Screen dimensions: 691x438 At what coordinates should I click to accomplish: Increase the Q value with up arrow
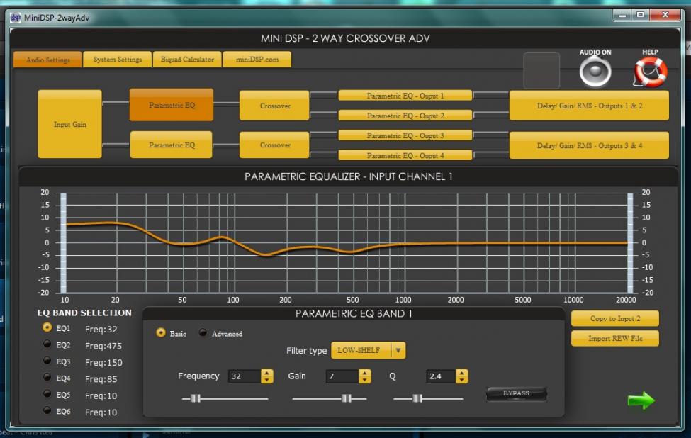pos(461,373)
